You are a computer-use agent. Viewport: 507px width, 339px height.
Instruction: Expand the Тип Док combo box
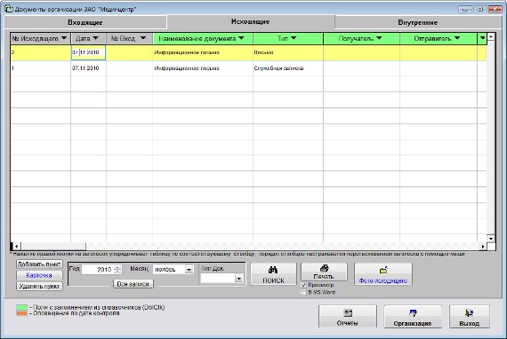coord(239,278)
